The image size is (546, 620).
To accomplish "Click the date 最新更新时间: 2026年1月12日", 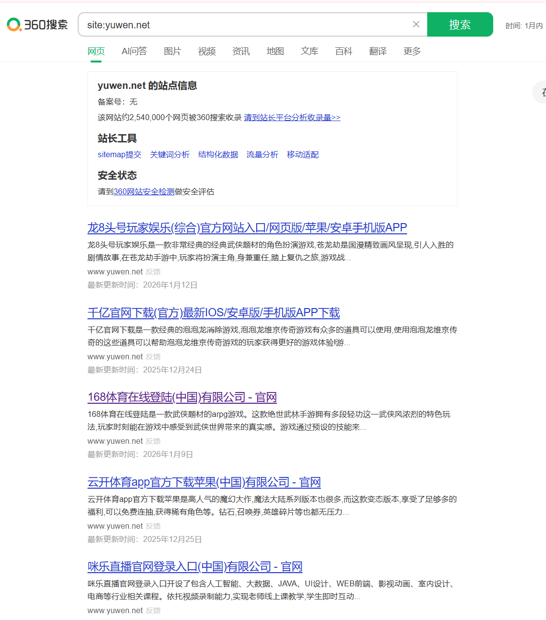I will 143,285.
